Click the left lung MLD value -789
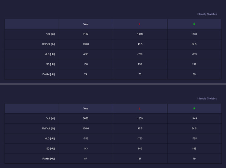The width and height of the screenshot is (226, 168). pyautogui.click(x=140, y=54)
